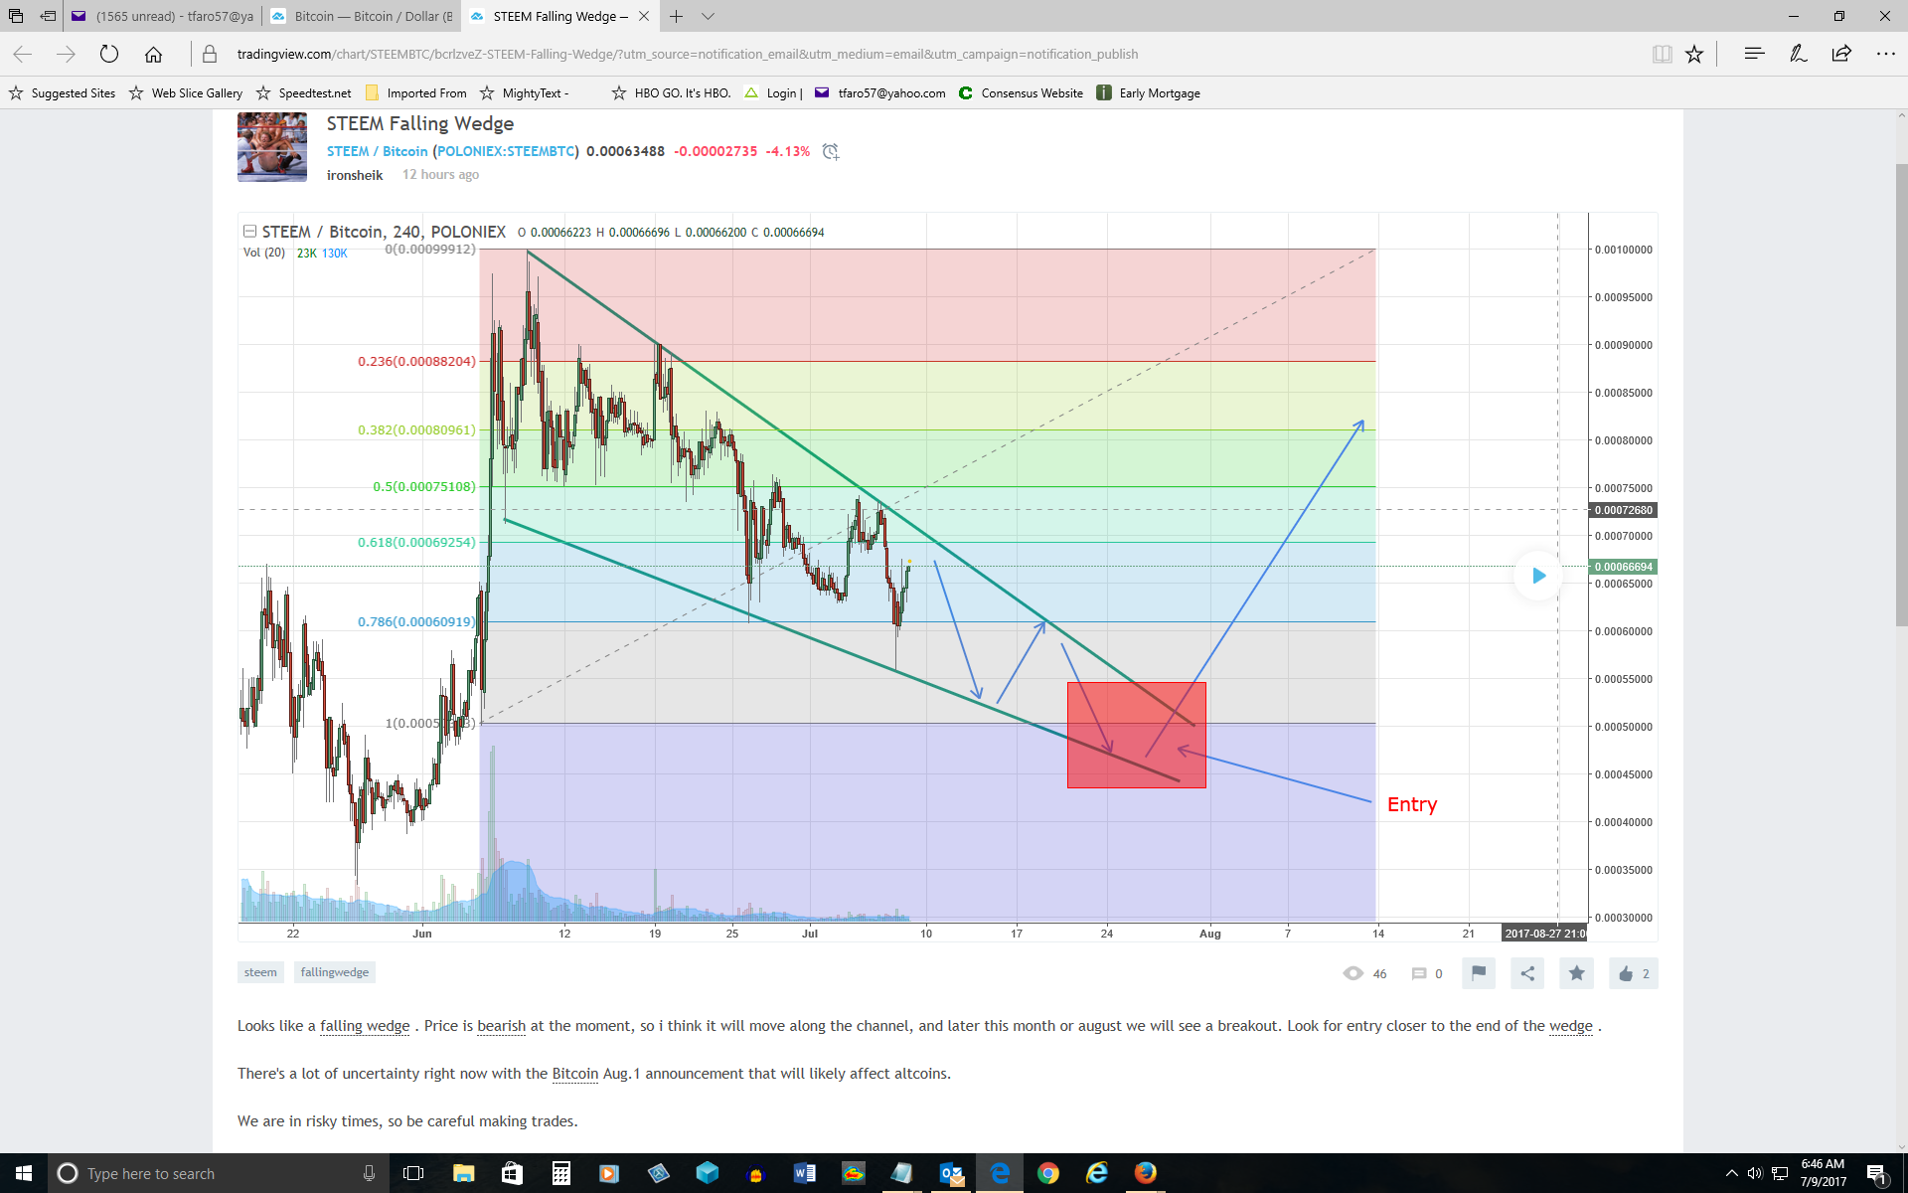Click the share icon below chart

(x=1527, y=973)
